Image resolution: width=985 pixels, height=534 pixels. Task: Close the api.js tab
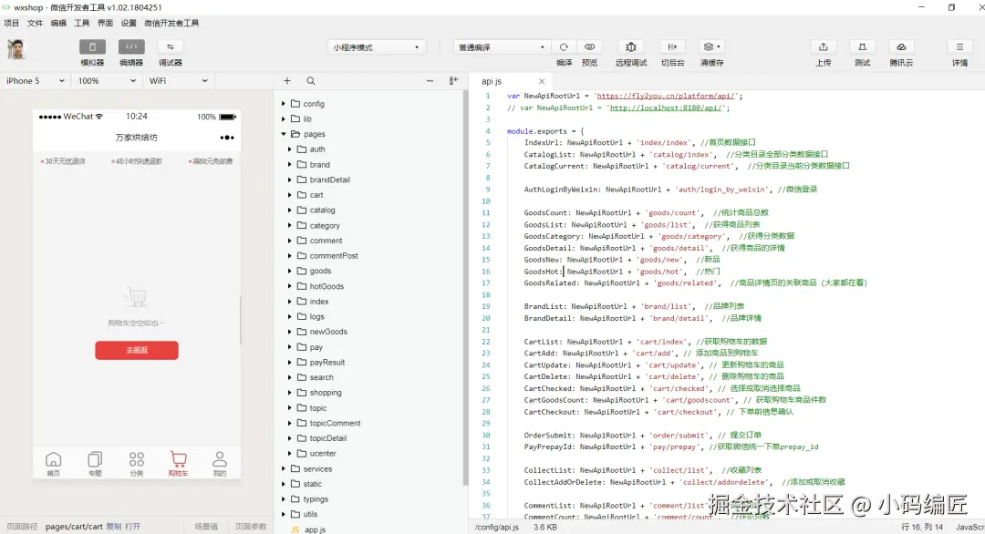coord(542,82)
